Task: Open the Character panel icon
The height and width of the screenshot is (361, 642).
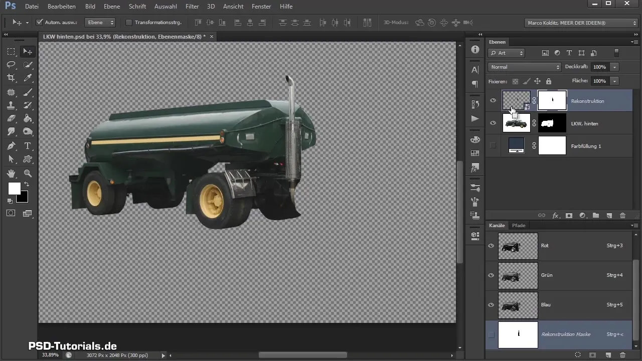Action: click(475, 70)
